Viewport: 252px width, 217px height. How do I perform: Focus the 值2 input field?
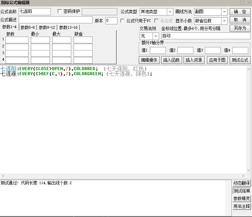pos(185,50)
